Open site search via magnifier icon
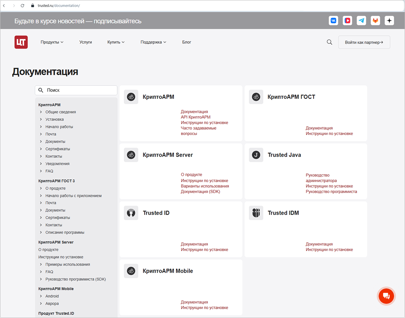 pos(329,42)
